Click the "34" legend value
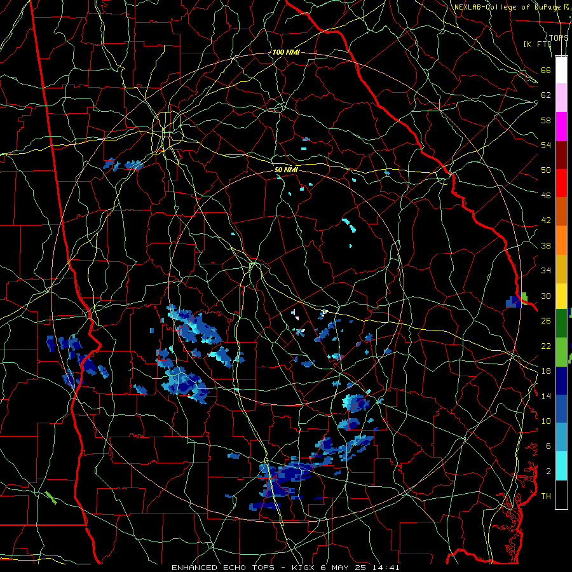 546,271
